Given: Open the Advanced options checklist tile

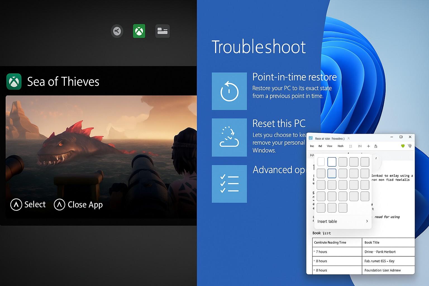Looking at the screenshot, I should tap(229, 184).
